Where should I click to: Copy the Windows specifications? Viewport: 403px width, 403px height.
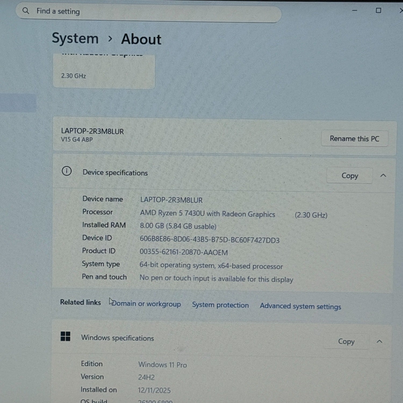[346, 341]
